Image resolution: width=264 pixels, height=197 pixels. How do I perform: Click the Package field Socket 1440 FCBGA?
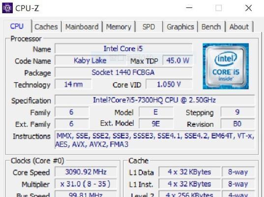click(123, 72)
